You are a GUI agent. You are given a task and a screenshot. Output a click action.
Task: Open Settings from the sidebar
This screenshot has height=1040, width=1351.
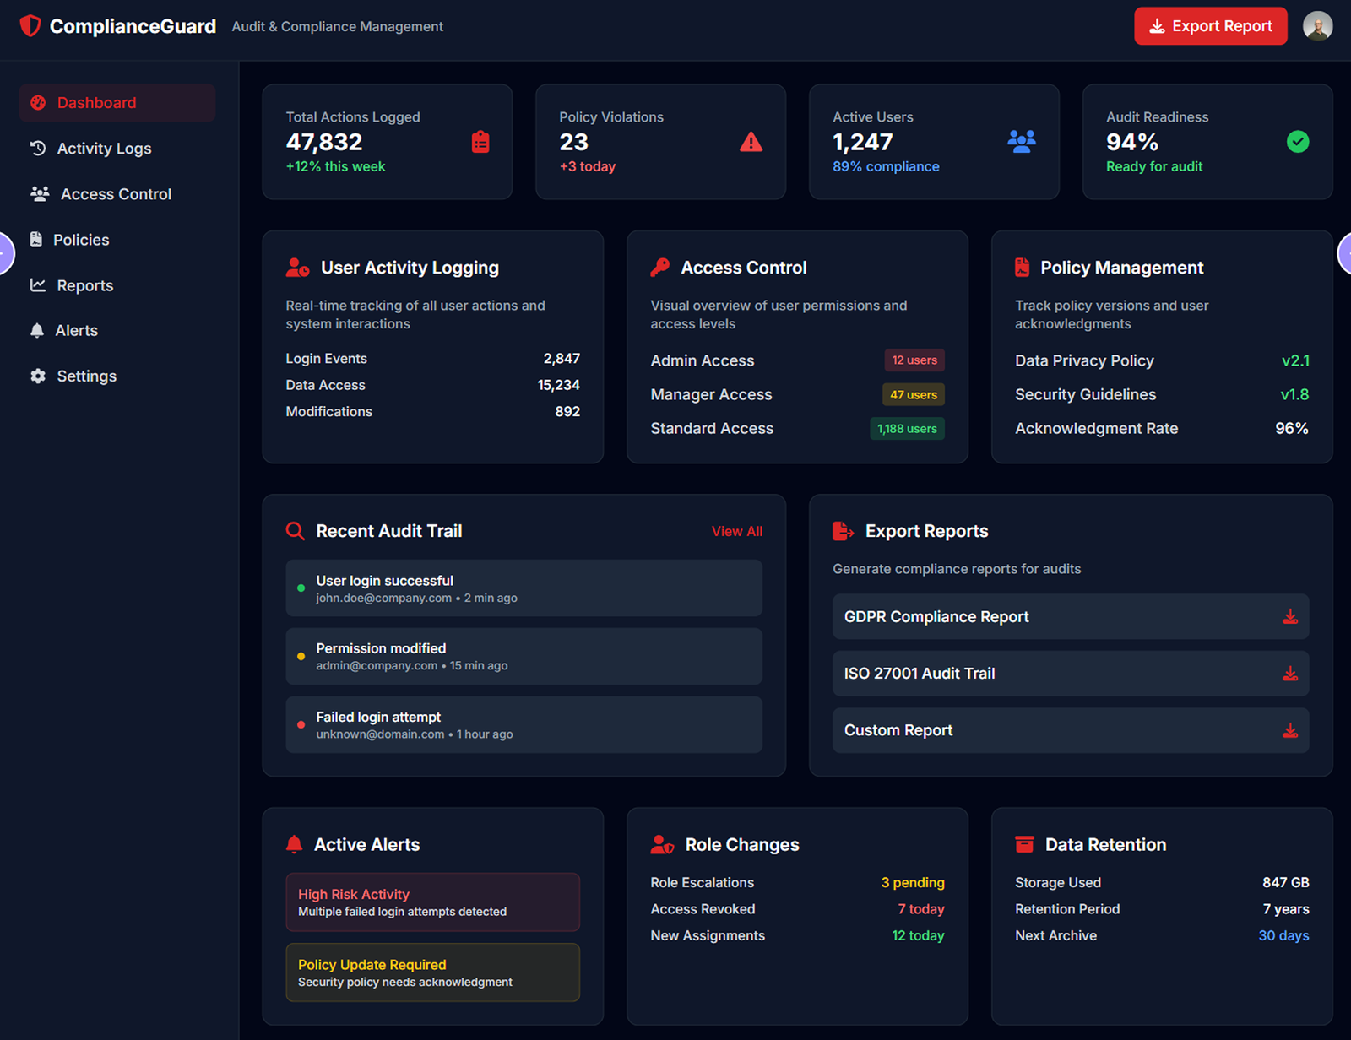coord(86,376)
